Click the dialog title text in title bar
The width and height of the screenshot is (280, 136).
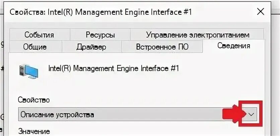click(x=101, y=12)
